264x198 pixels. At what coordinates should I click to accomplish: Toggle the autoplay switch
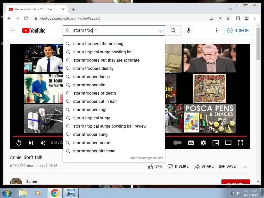pyautogui.click(x=177, y=143)
